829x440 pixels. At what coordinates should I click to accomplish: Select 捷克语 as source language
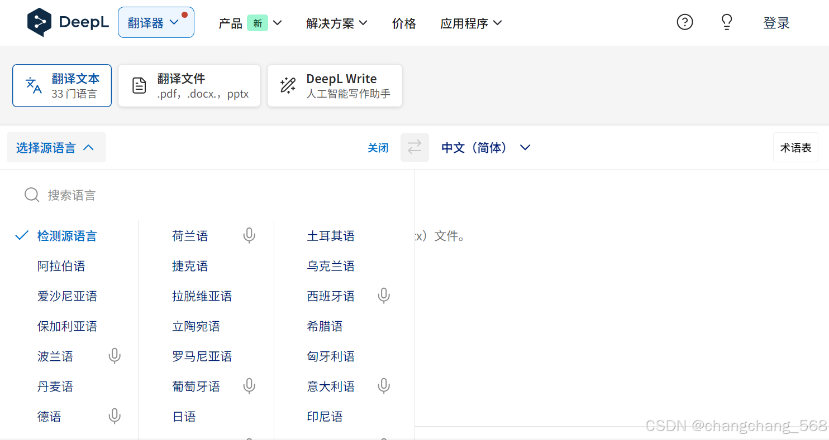coord(190,266)
